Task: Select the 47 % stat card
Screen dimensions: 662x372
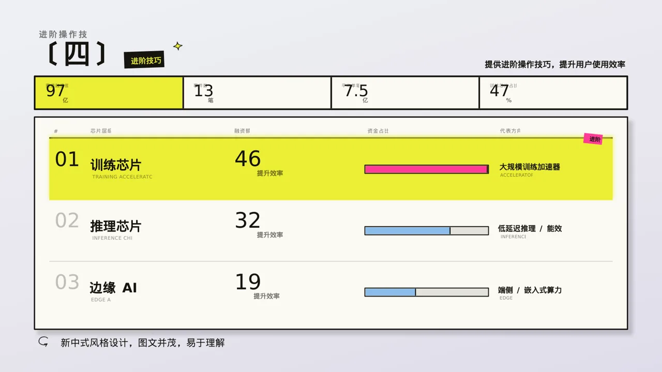Action: pos(553,92)
